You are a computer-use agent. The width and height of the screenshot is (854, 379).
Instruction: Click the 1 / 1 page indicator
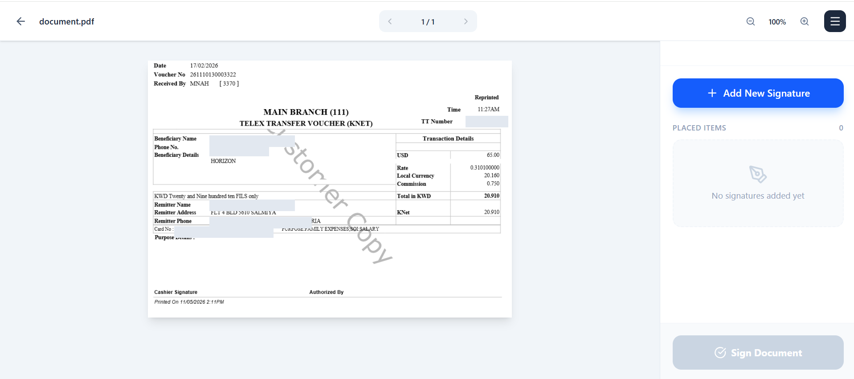tap(428, 22)
